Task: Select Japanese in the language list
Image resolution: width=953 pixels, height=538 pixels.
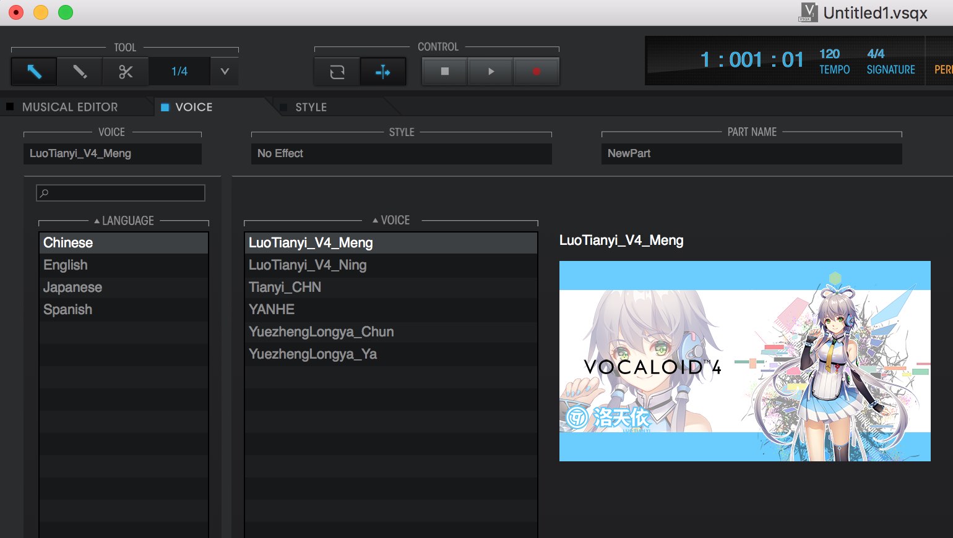Action: tap(124, 288)
